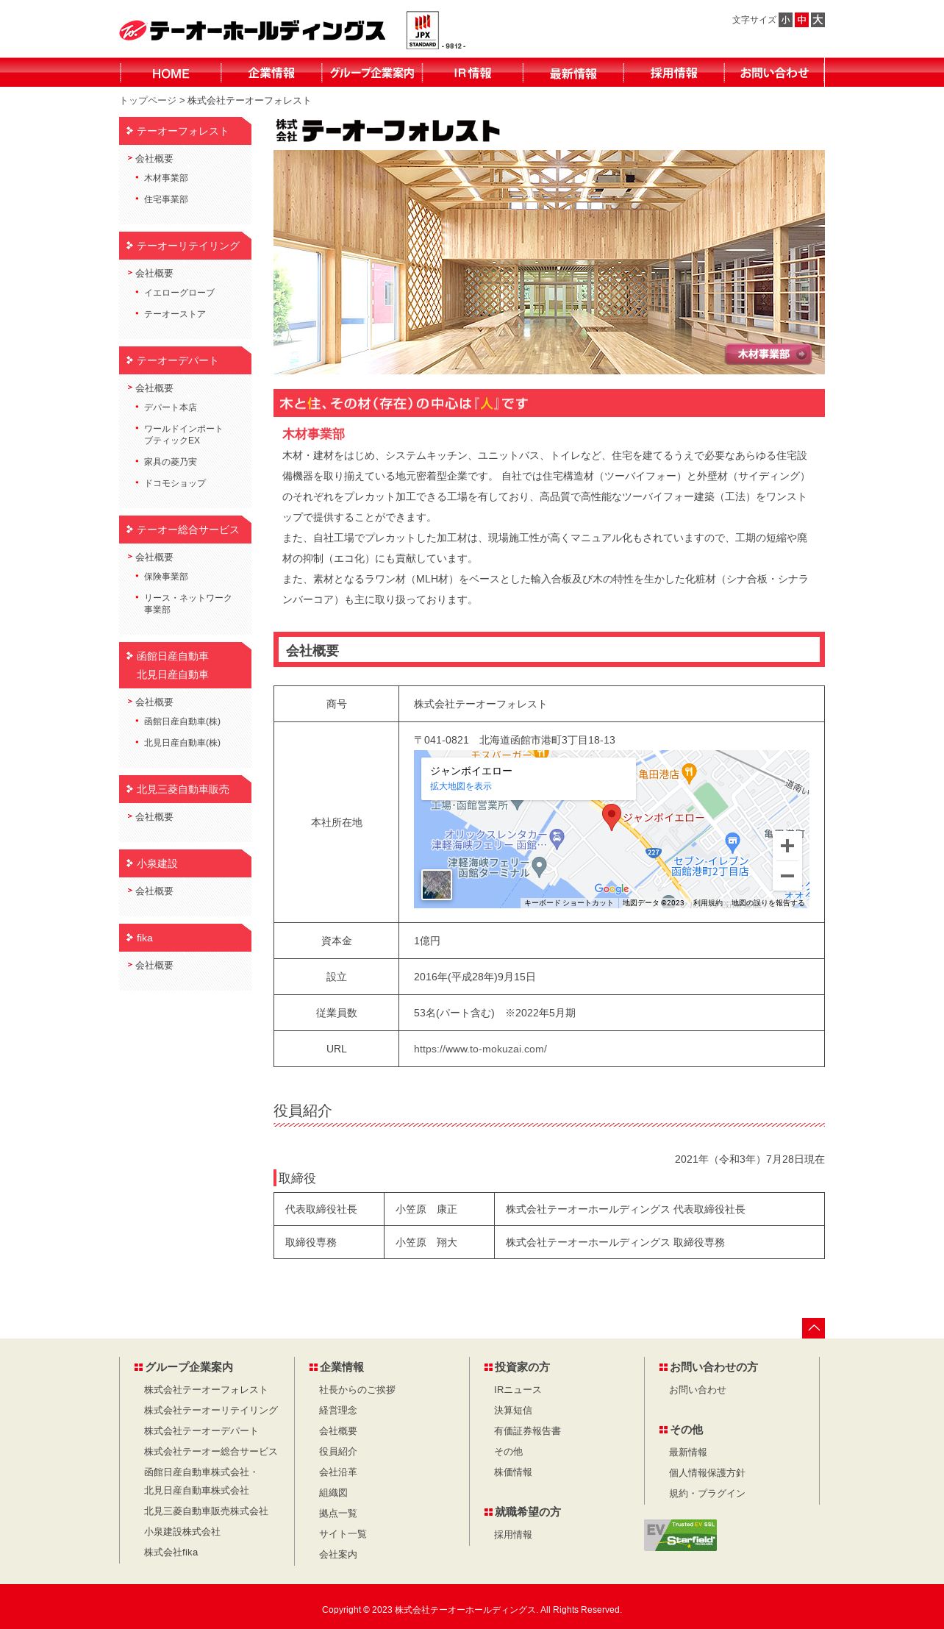Open footer link 株式会社テーオーリテイリング

click(211, 1411)
